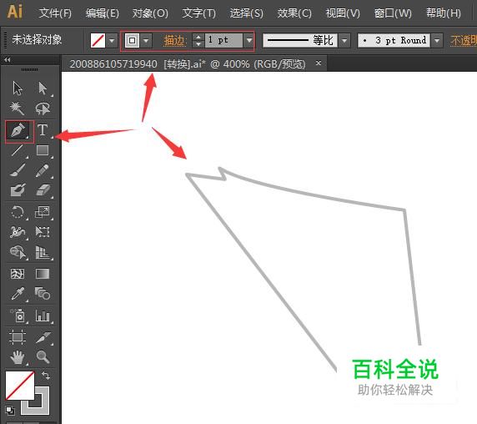Image resolution: width=477 pixels, height=424 pixels.
Task: Click the Fill color box in toolbox
Action: 20,386
